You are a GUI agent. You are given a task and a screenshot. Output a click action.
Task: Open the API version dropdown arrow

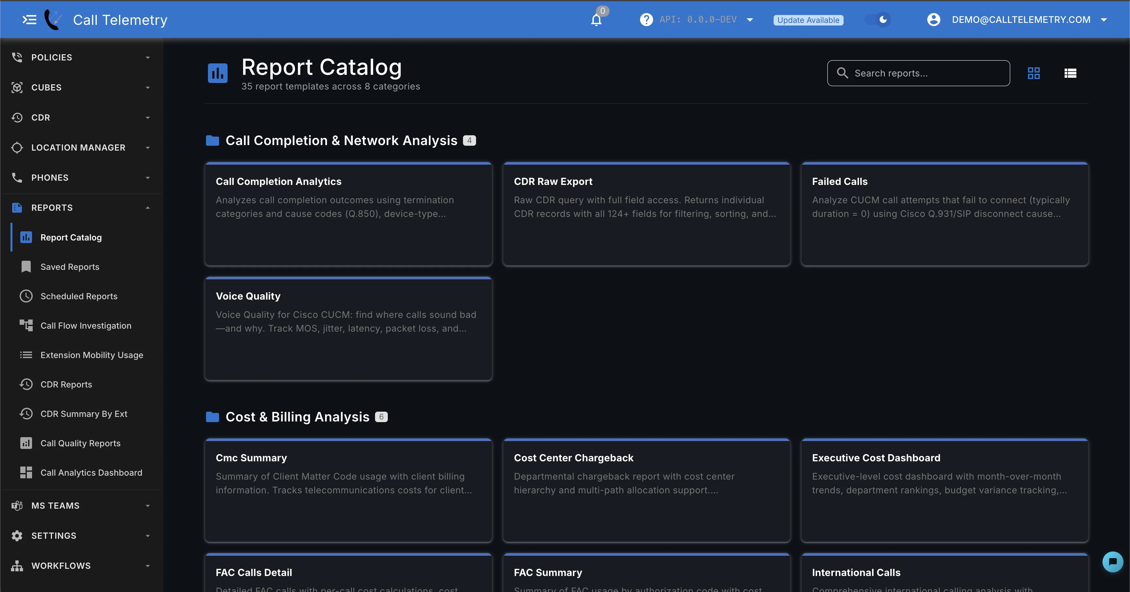[750, 20]
